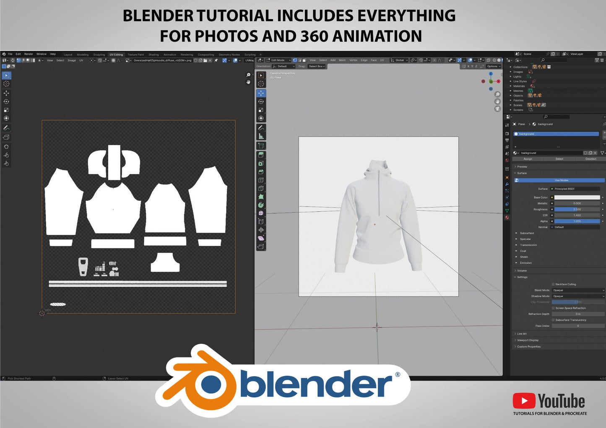Select the UV editor Select Box tool
The image size is (606, 428).
pyautogui.click(x=6, y=75)
